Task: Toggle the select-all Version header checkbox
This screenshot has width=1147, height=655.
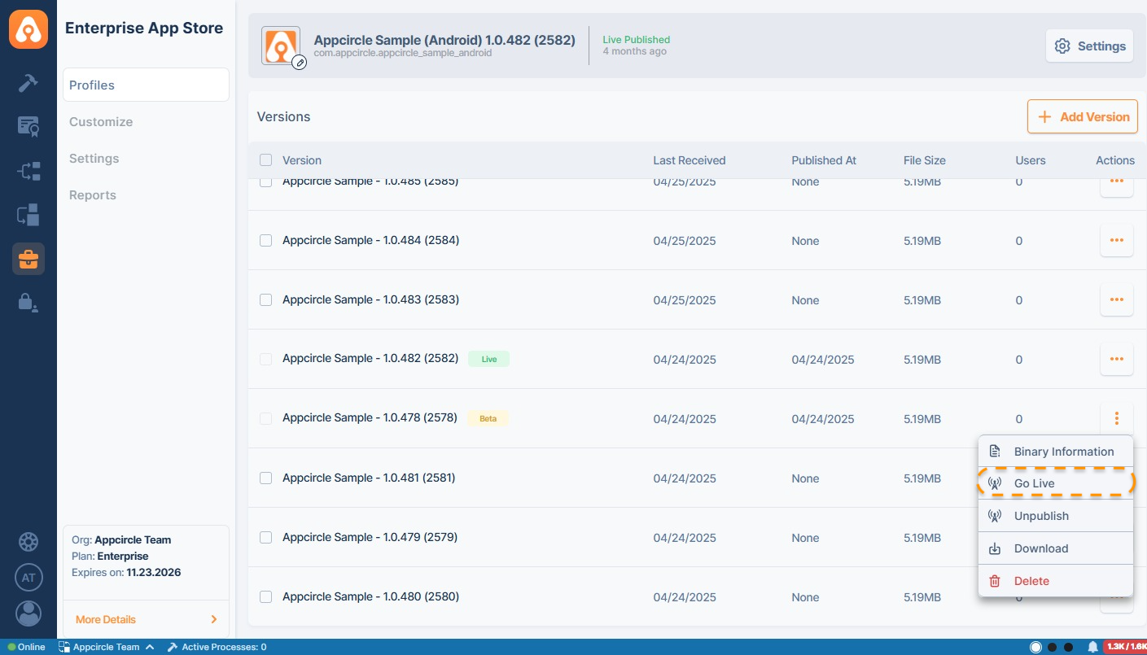Action: [x=265, y=160]
